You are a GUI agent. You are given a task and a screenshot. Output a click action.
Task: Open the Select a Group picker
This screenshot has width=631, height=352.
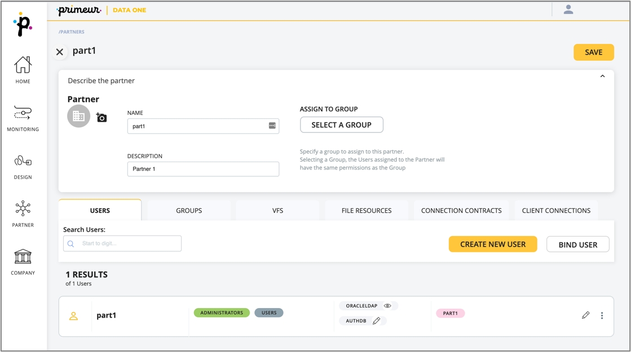341,125
